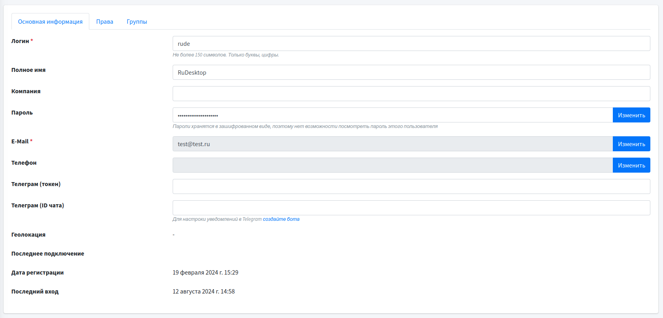Image resolution: width=663 pixels, height=318 pixels.
Task: Click the empty Компания input field
Action: click(x=411, y=94)
